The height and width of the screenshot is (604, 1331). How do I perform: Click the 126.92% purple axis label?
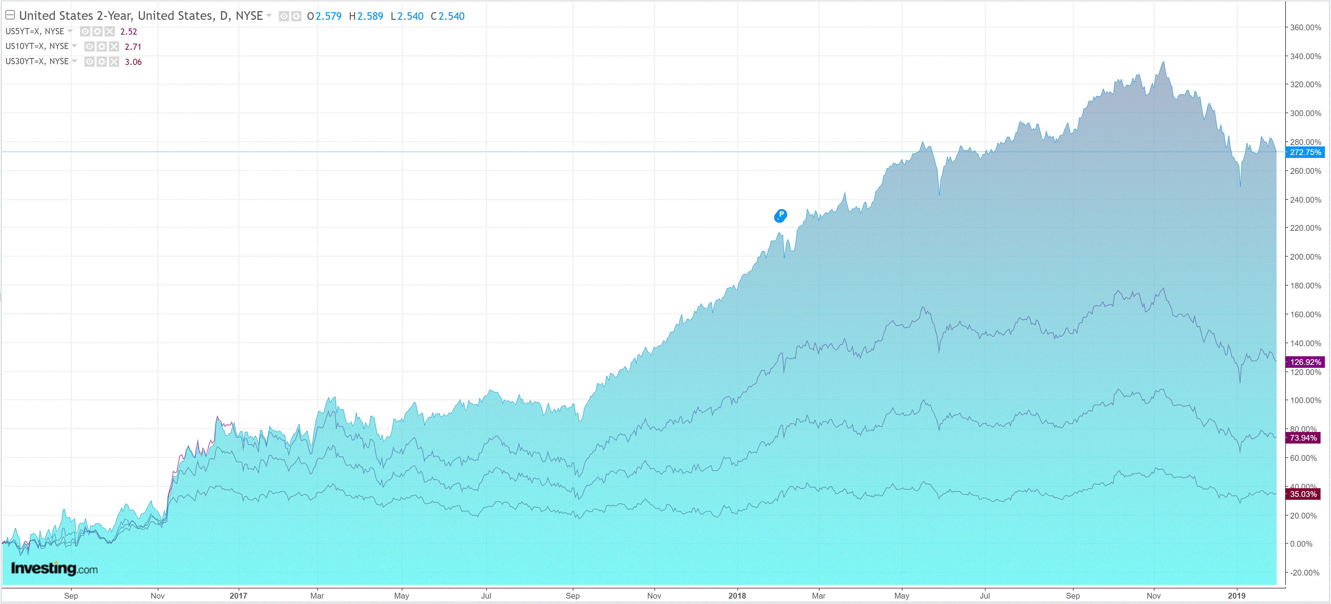click(x=1305, y=362)
